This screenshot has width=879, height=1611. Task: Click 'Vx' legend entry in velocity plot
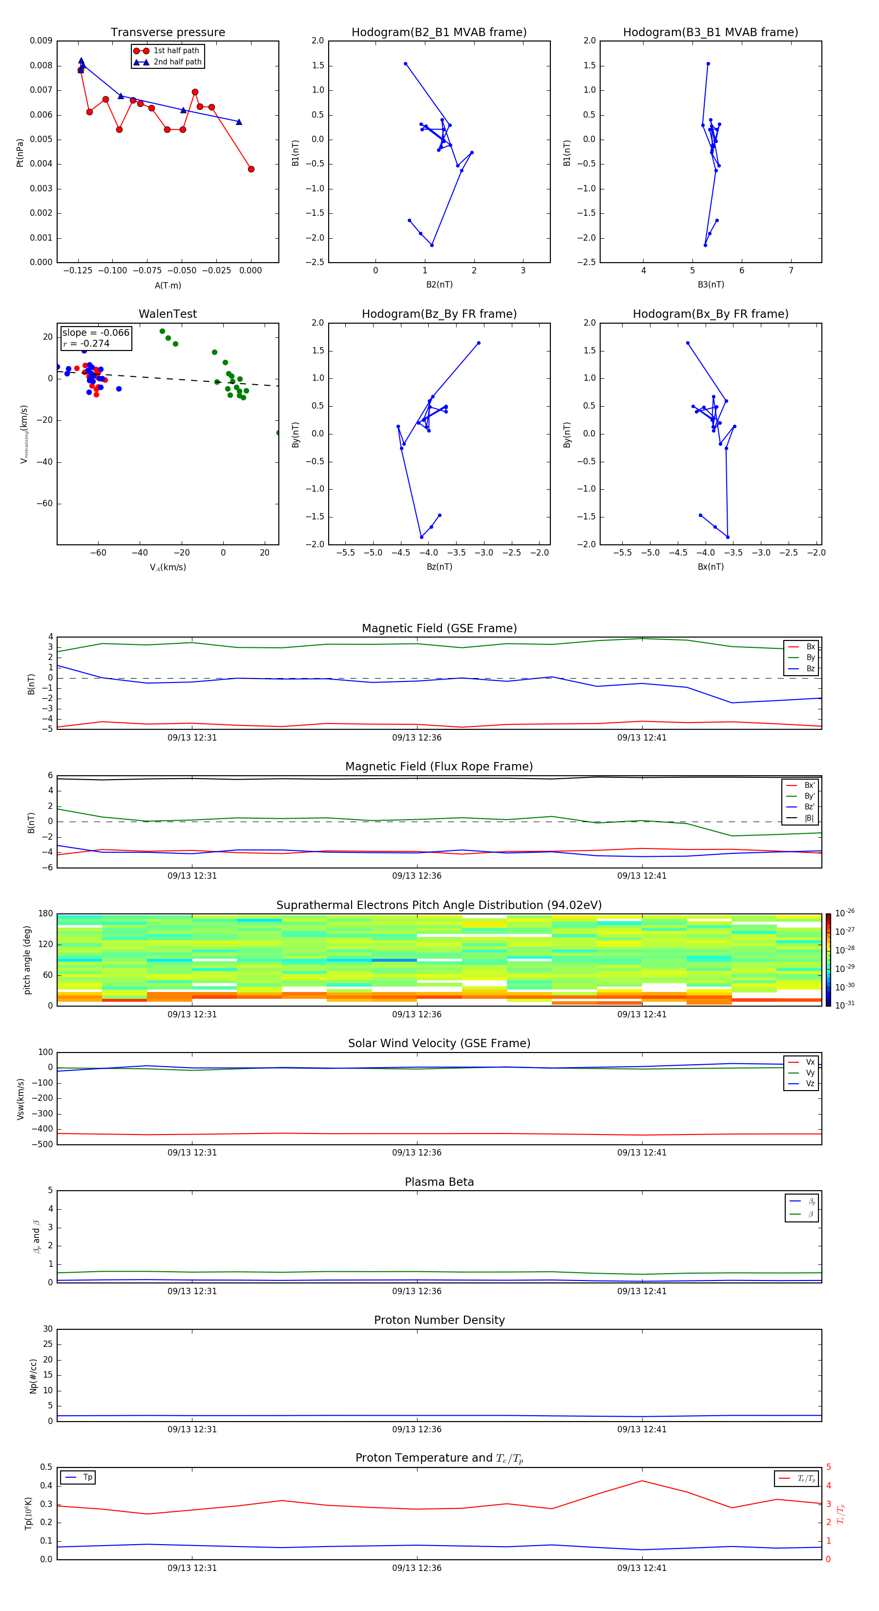801,1063
